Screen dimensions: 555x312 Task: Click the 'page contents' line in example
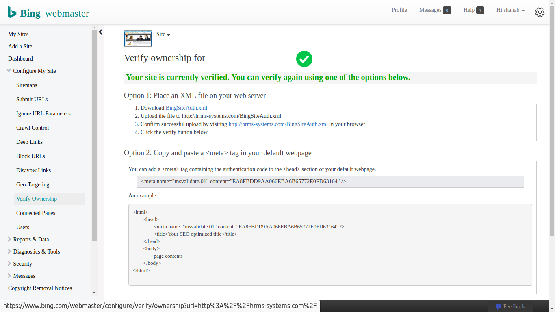(168, 256)
